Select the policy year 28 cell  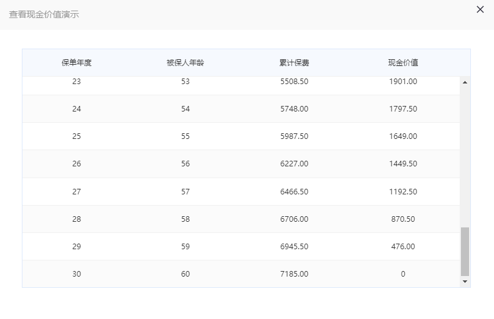coord(77,219)
